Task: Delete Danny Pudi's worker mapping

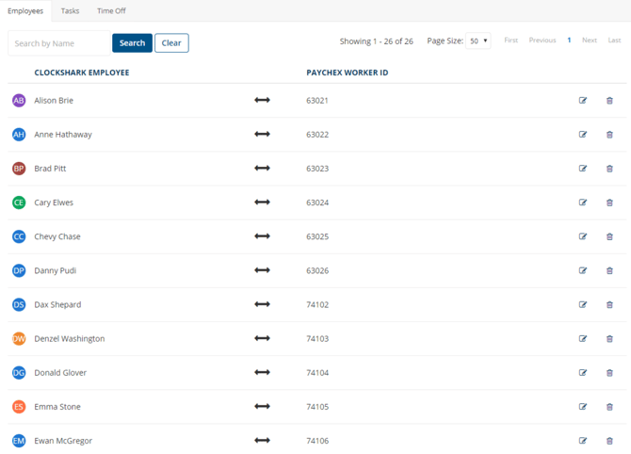Action: coord(609,270)
